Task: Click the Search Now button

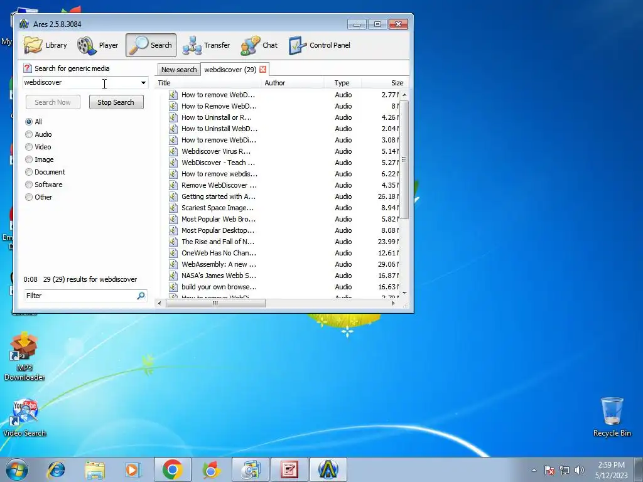Action: [53, 102]
